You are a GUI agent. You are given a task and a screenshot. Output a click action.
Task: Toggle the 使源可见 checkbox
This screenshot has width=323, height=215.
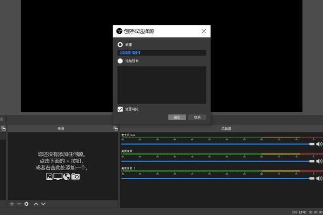[x=120, y=109]
